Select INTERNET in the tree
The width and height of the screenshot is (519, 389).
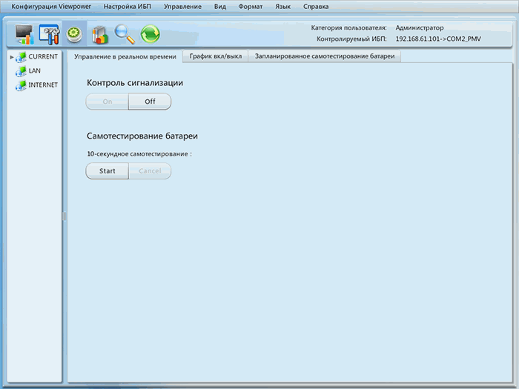click(x=43, y=85)
